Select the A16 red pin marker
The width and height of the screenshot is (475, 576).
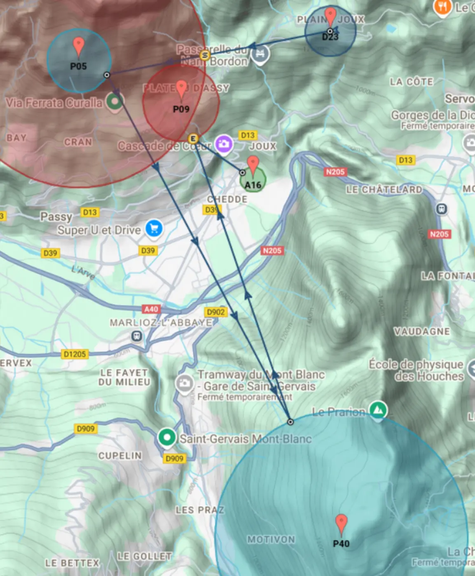[253, 165]
